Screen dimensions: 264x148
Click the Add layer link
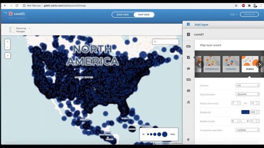pyautogui.click(x=201, y=25)
